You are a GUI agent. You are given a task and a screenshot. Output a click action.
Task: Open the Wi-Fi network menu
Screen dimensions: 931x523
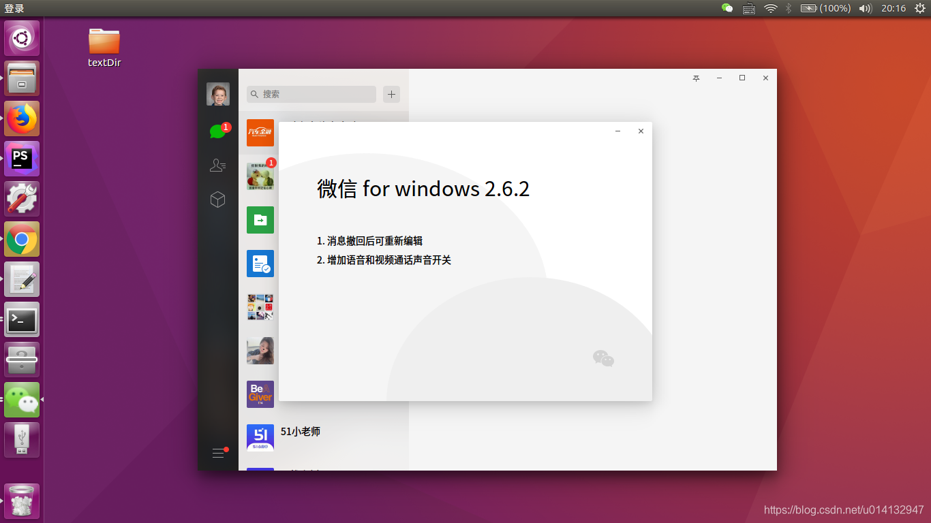point(770,8)
